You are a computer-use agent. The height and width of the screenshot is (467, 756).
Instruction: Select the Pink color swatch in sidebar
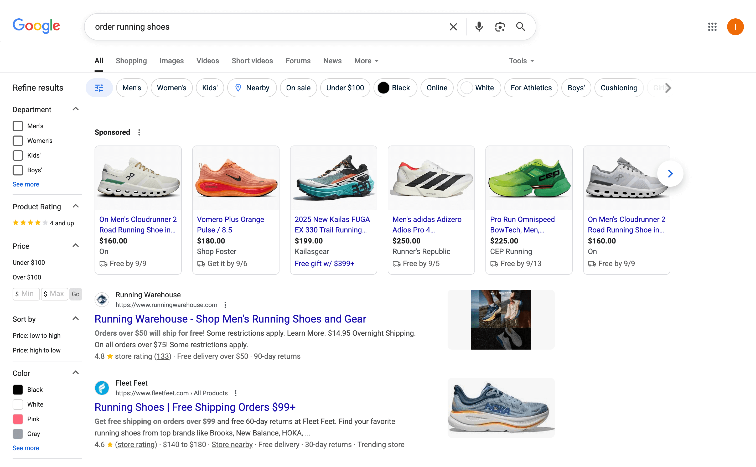(18, 419)
